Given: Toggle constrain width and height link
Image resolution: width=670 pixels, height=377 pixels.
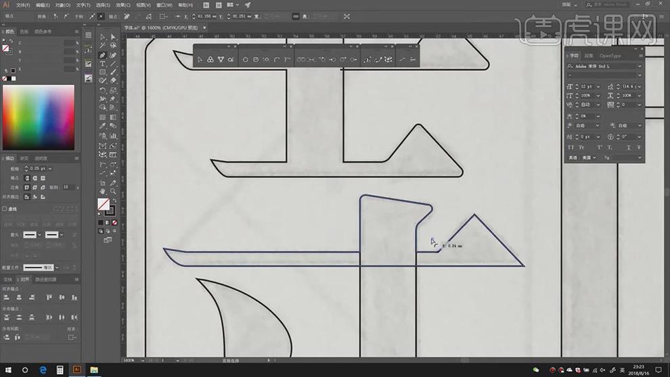Looking at the screenshot, I should point(296,16).
